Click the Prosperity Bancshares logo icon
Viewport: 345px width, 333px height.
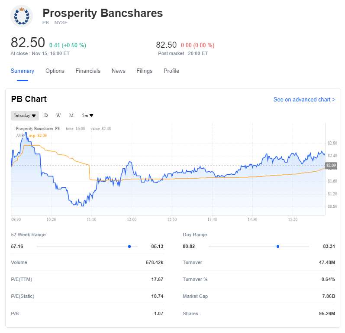pyautogui.click(x=21, y=16)
